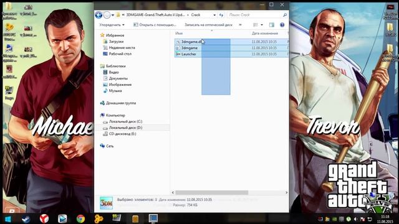
Task: Select Компьютер in navigation pane
Action: (x=113, y=115)
